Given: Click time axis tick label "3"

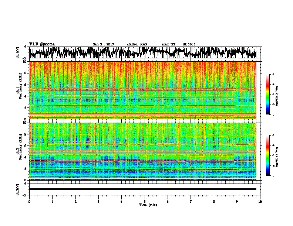Looking at the screenshot, I should point(98,202).
